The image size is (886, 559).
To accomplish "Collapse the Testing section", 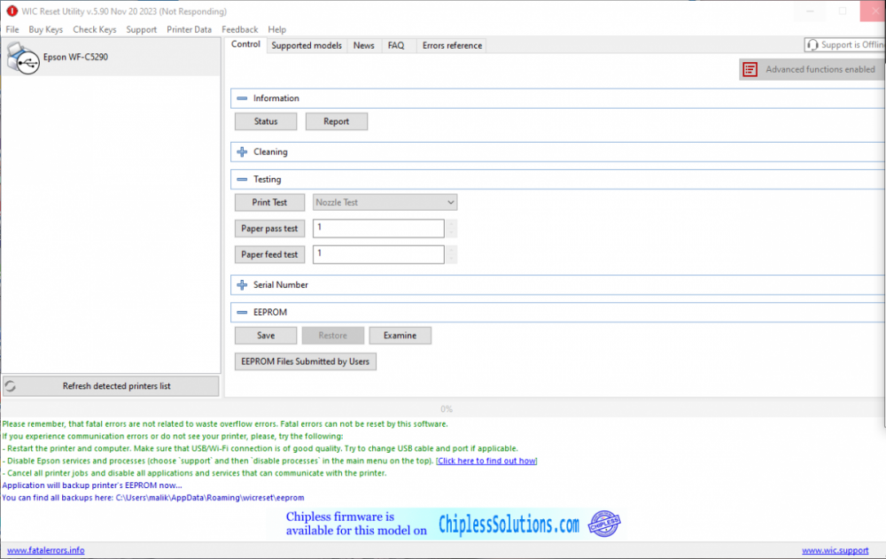I will (242, 179).
